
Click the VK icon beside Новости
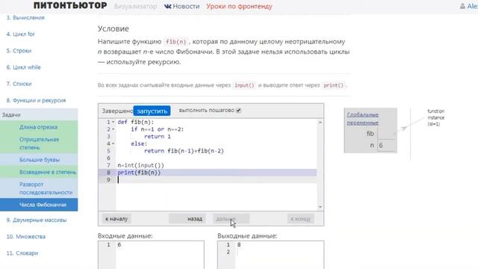click(x=167, y=6)
